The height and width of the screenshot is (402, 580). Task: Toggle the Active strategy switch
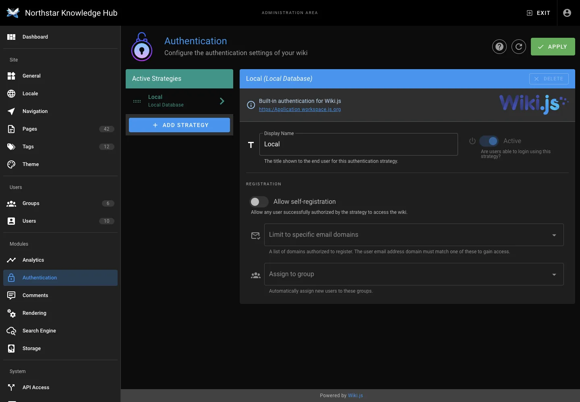click(x=489, y=141)
